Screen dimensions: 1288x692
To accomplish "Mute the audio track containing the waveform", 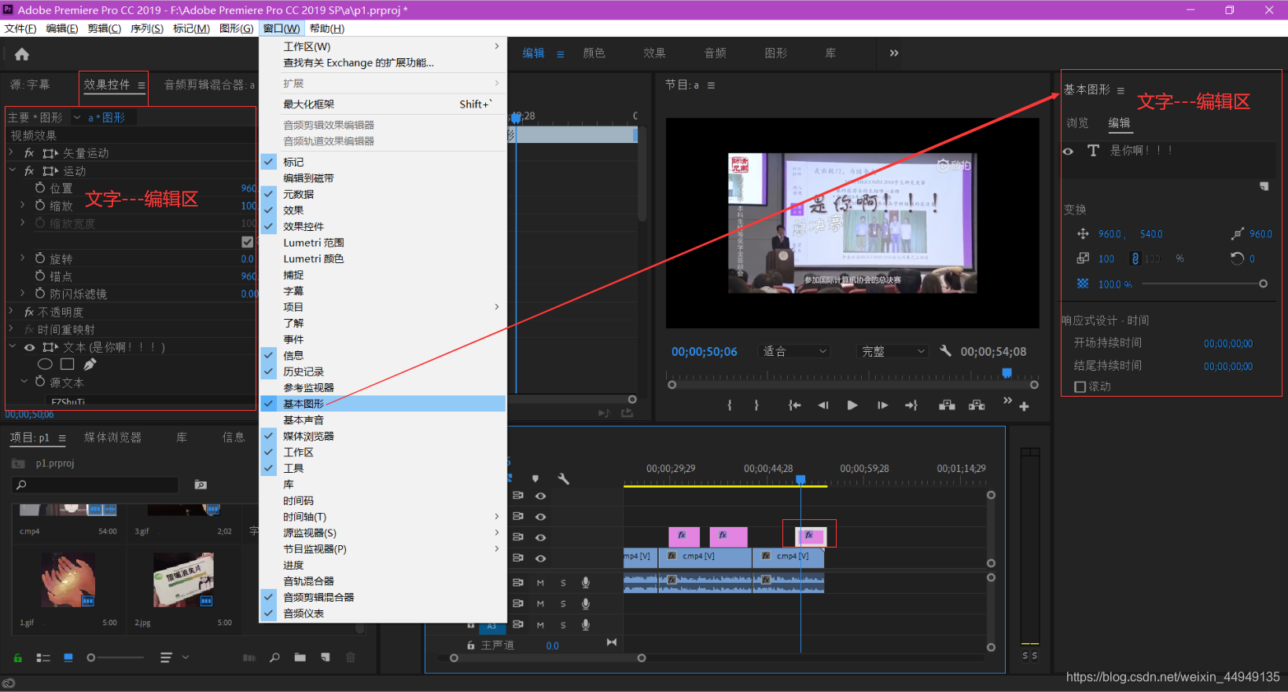I will (540, 583).
